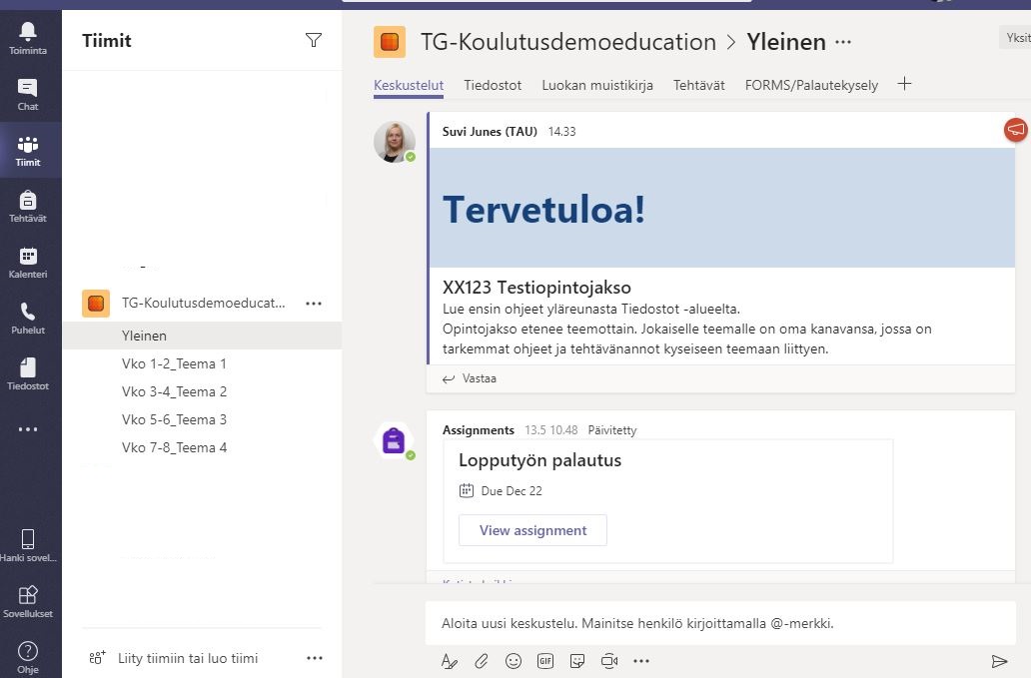Click the send arrow icon
Image resolution: width=1031 pixels, height=678 pixels.
point(999,661)
